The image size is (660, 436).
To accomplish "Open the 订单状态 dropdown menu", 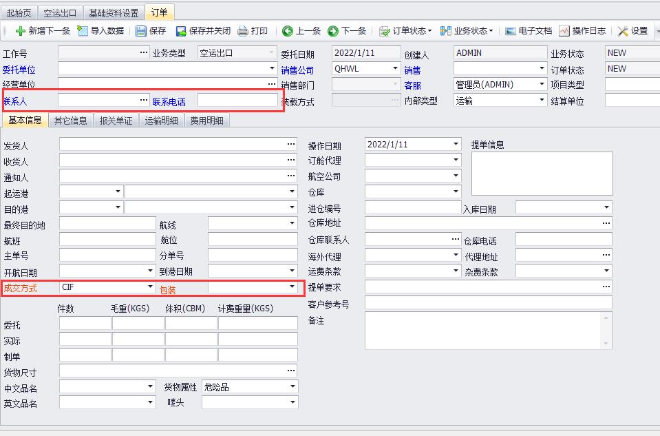I will (x=407, y=31).
